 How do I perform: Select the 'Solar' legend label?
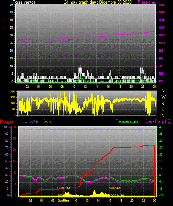coord(48,121)
